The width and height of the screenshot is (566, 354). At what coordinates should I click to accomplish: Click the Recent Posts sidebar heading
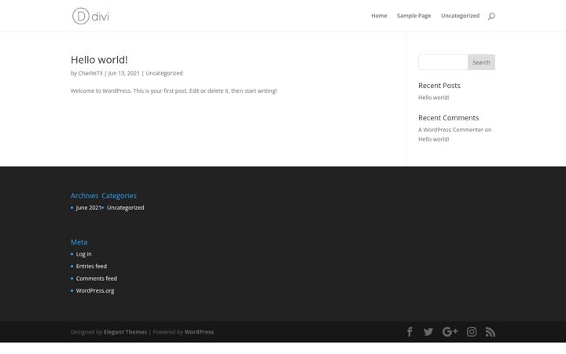click(x=439, y=86)
